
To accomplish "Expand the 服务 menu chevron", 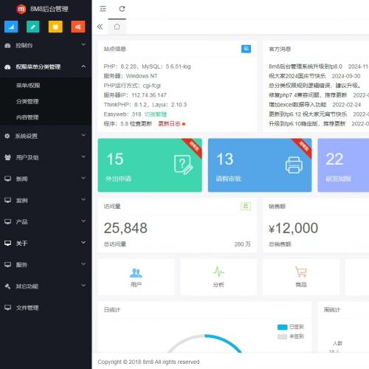I will [x=83, y=264].
